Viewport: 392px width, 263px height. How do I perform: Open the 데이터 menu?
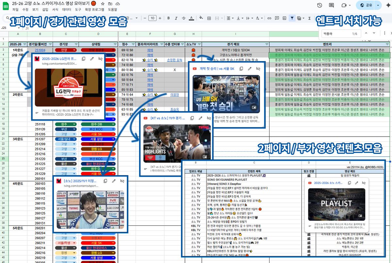67,10
